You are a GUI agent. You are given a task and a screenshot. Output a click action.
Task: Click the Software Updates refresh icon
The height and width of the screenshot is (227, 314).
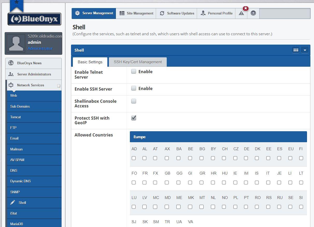pyautogui.click(x=162, y=13)
